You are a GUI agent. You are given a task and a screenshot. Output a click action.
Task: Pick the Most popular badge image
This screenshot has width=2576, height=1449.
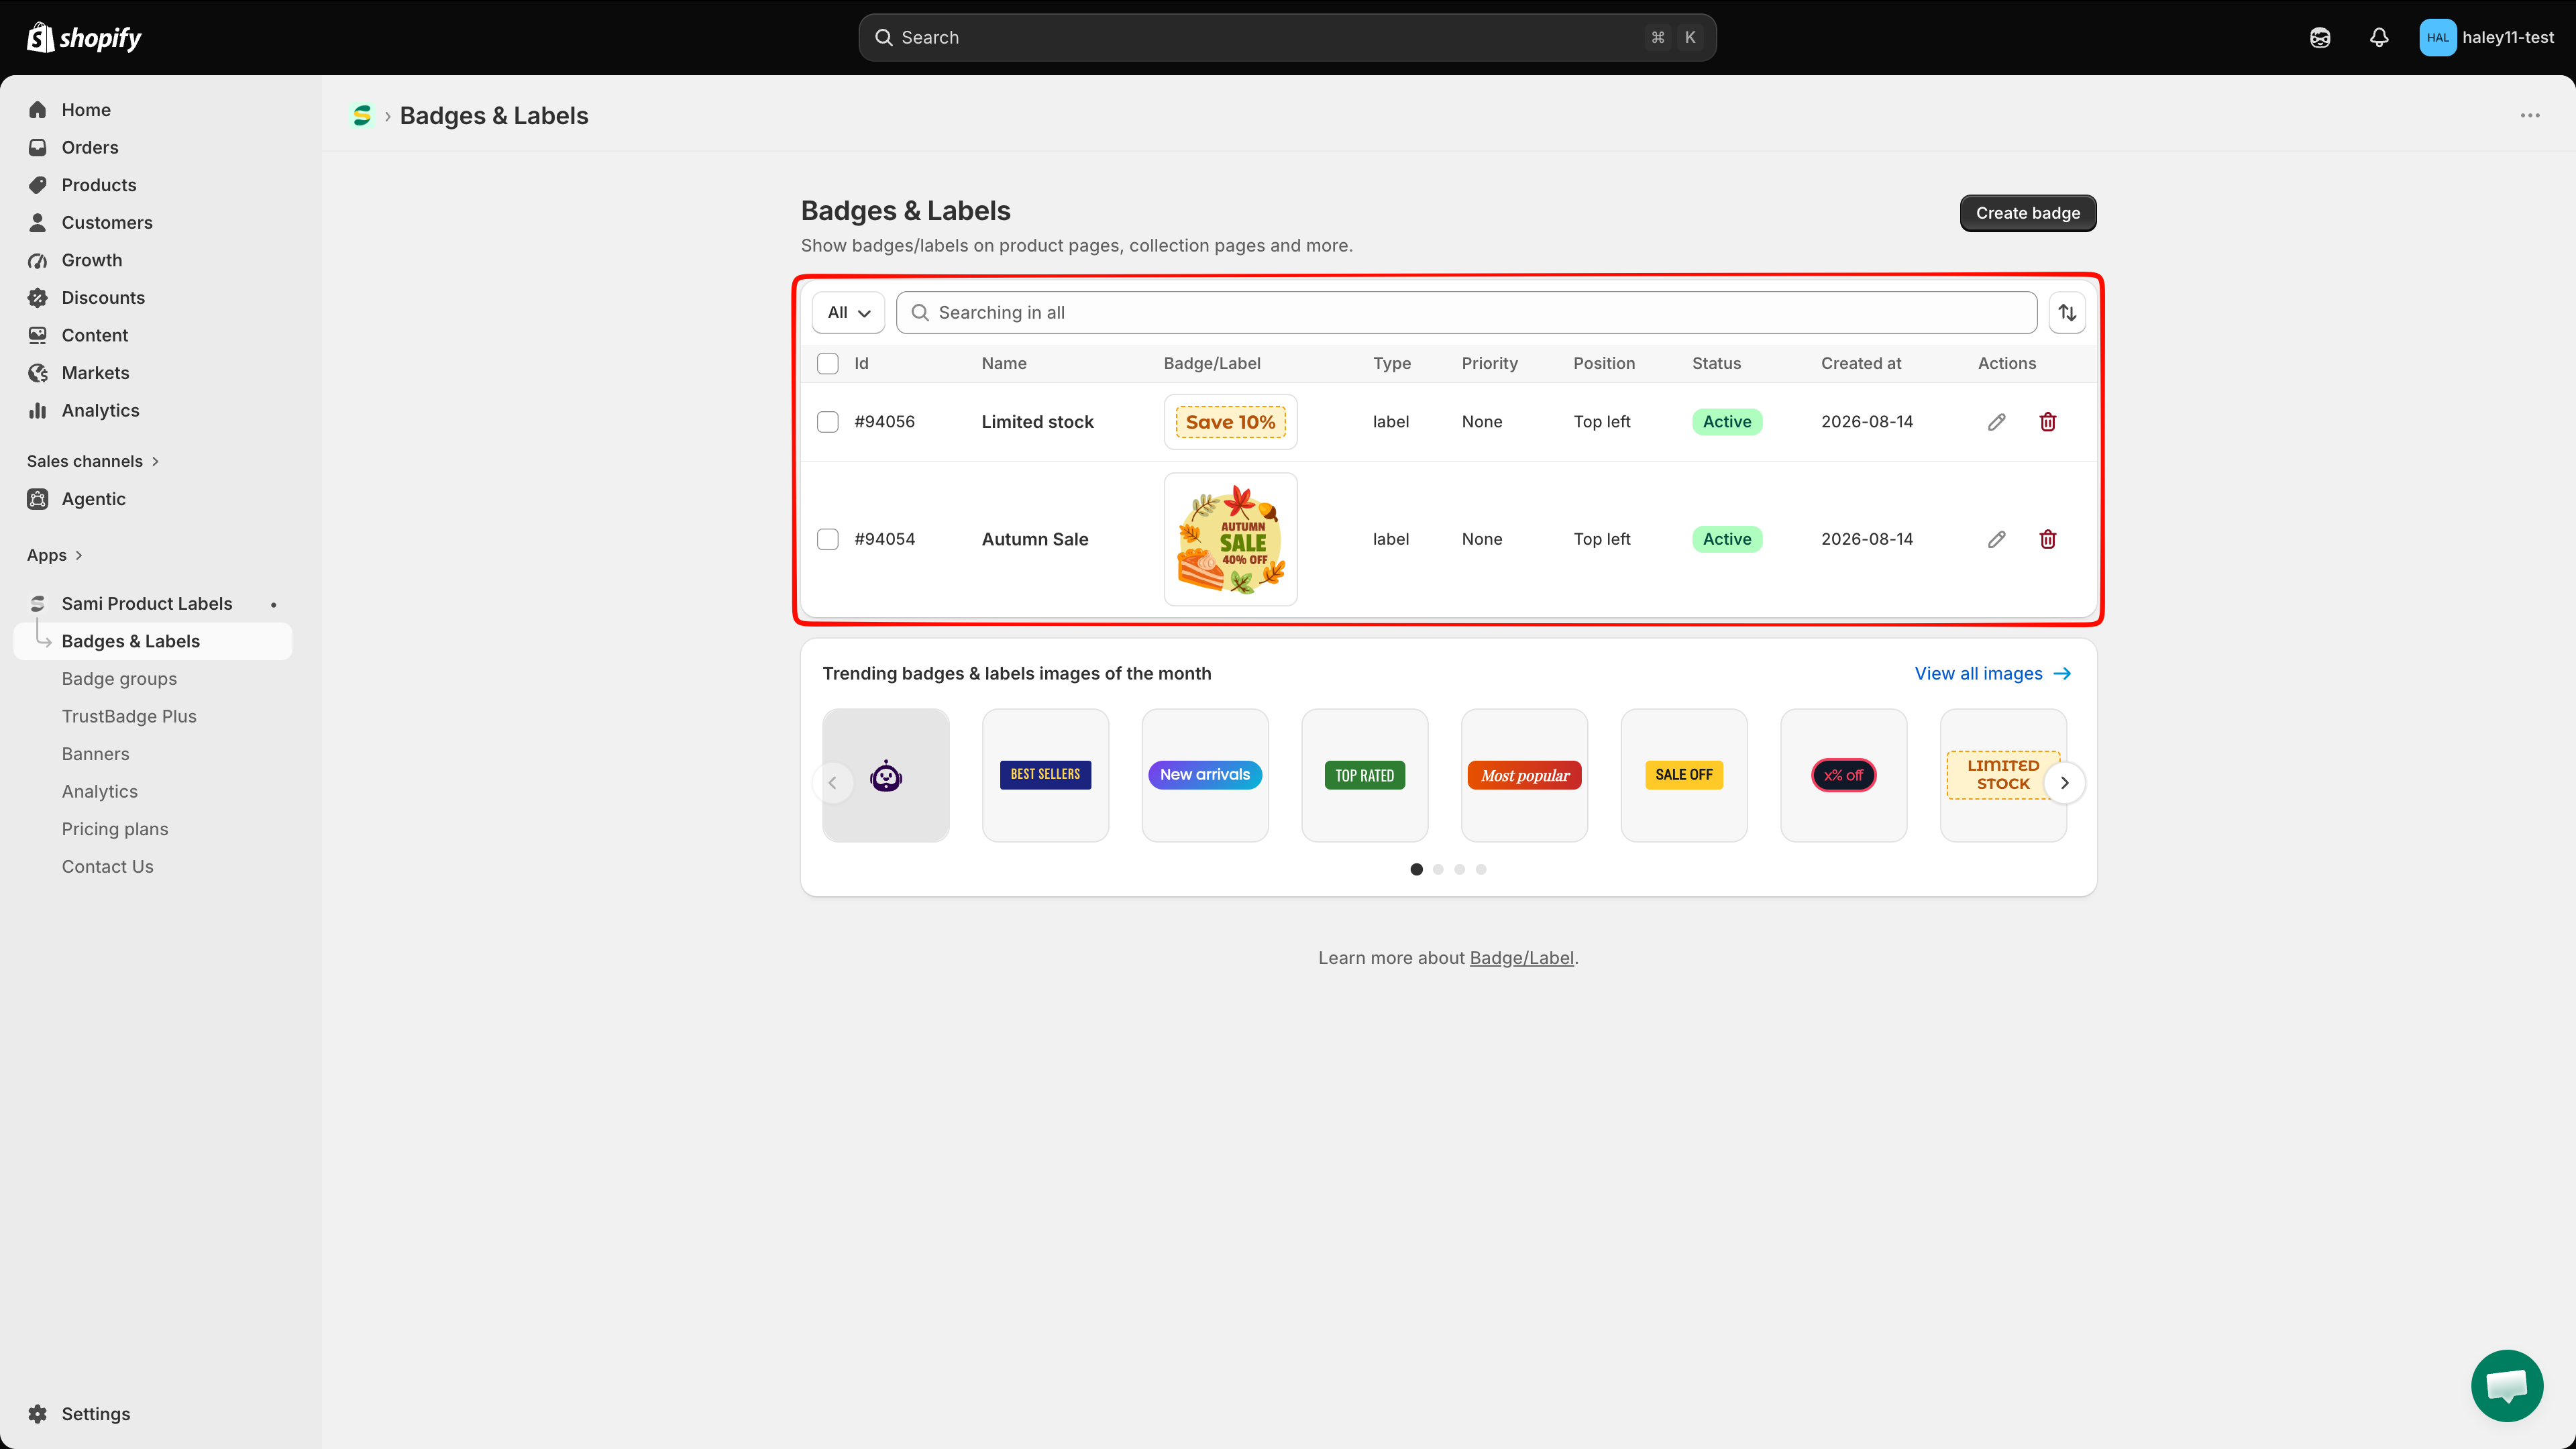(x=1524, y=776)
